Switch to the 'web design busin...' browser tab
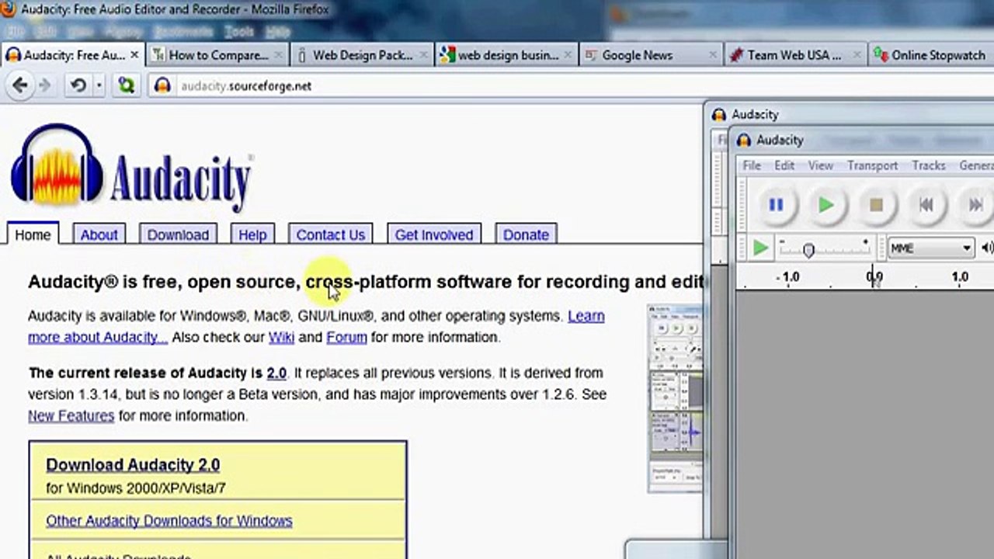This screenshot has height=559, width=994. tap(507, 55)
